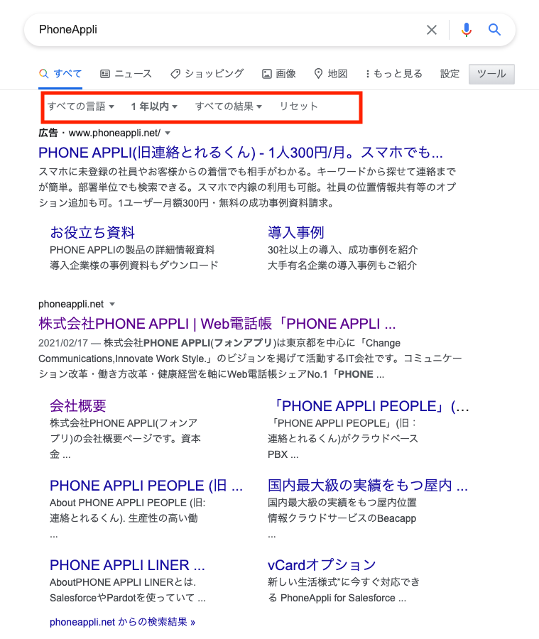Viewport: 539px width, 639px height.
Task: Click the 2021/02/17 date in the snippet
Action: pos(63,343)
